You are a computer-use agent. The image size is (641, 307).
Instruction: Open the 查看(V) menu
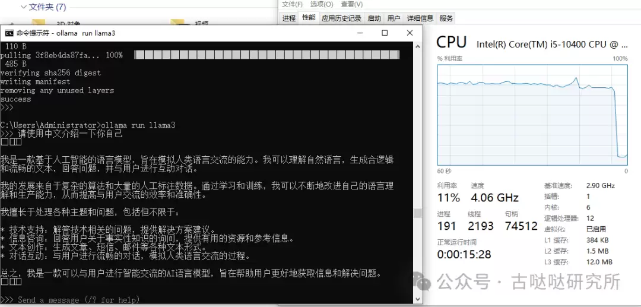point(352,4)
